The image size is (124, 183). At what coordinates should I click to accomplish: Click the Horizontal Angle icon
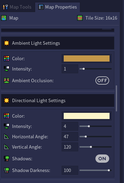[7, 137]
